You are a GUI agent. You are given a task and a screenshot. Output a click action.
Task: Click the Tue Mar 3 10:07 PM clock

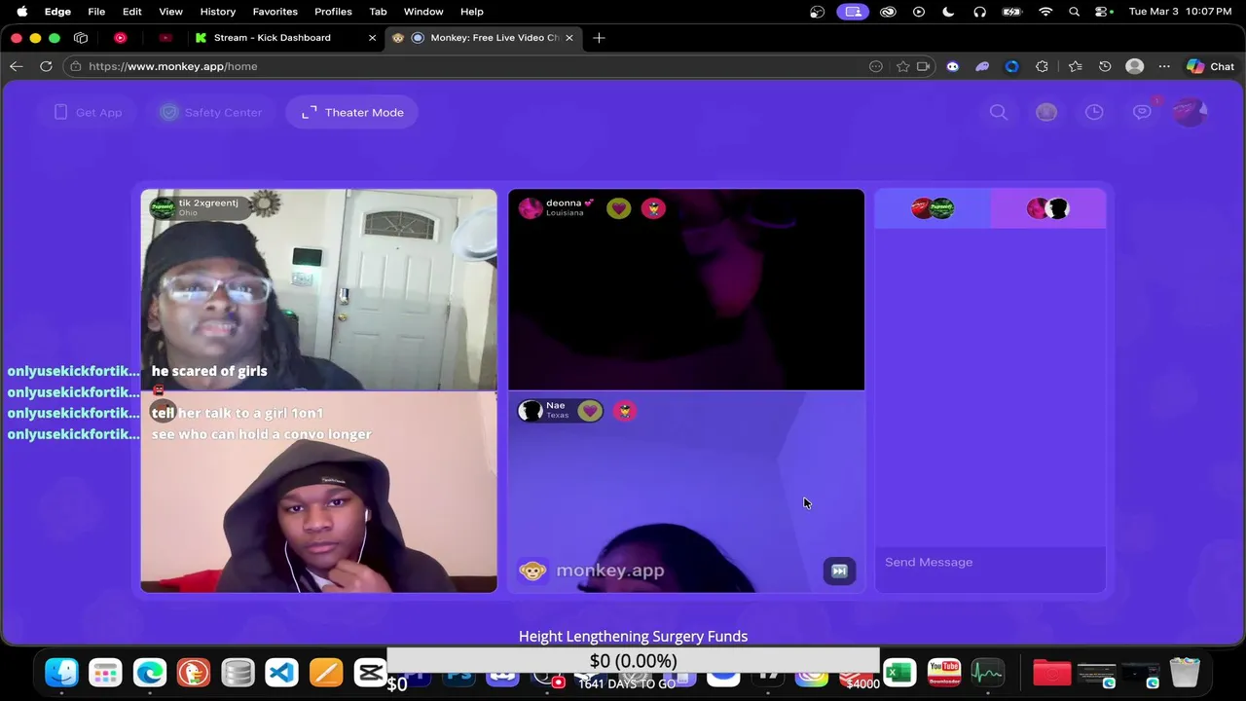(x=1180, y=12)
